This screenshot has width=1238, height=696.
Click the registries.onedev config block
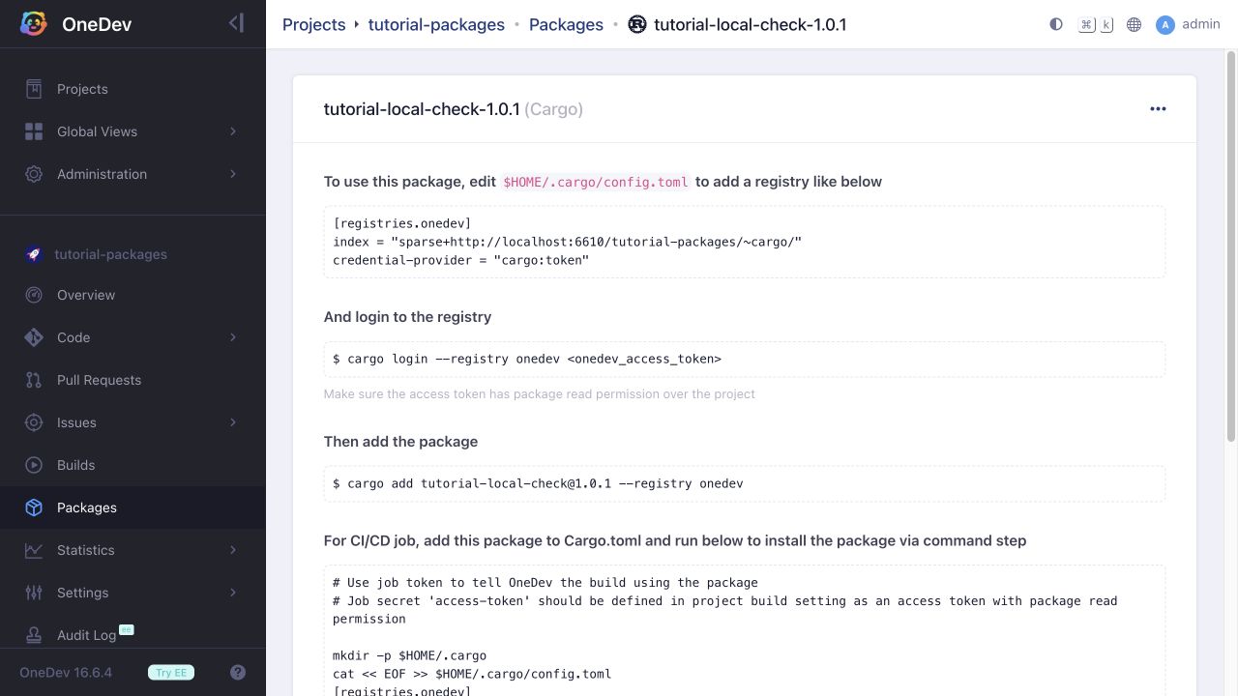pos(745,242)
